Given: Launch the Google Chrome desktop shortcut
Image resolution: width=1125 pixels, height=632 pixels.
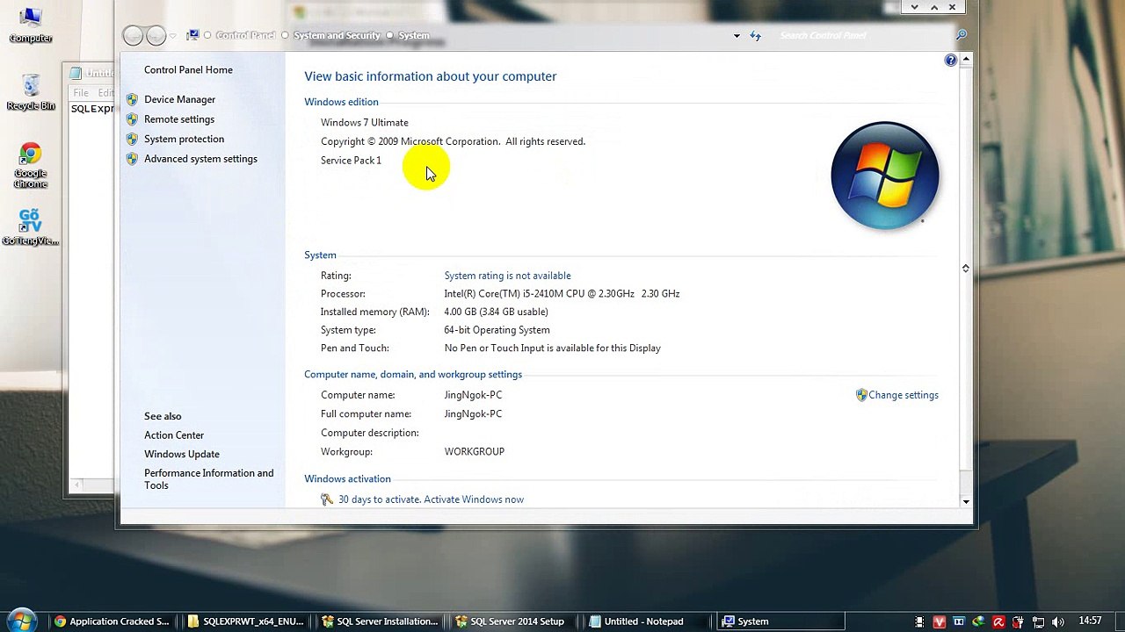Looking at the screenshot, I should coord(31,165).
